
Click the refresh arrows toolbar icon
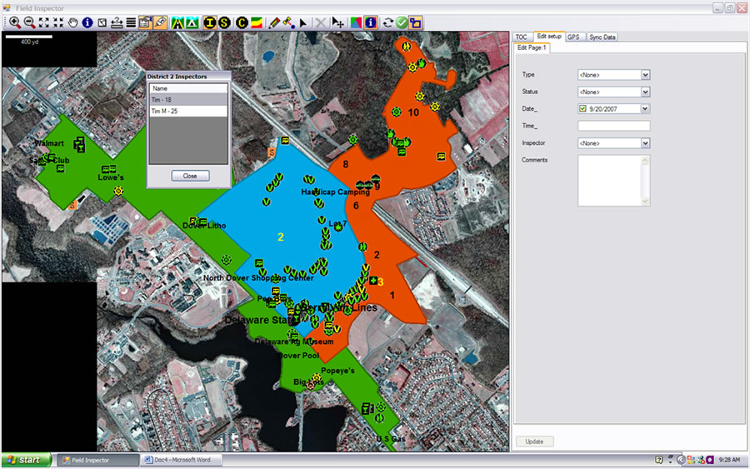pyautogui.click(x=387, y=22)
